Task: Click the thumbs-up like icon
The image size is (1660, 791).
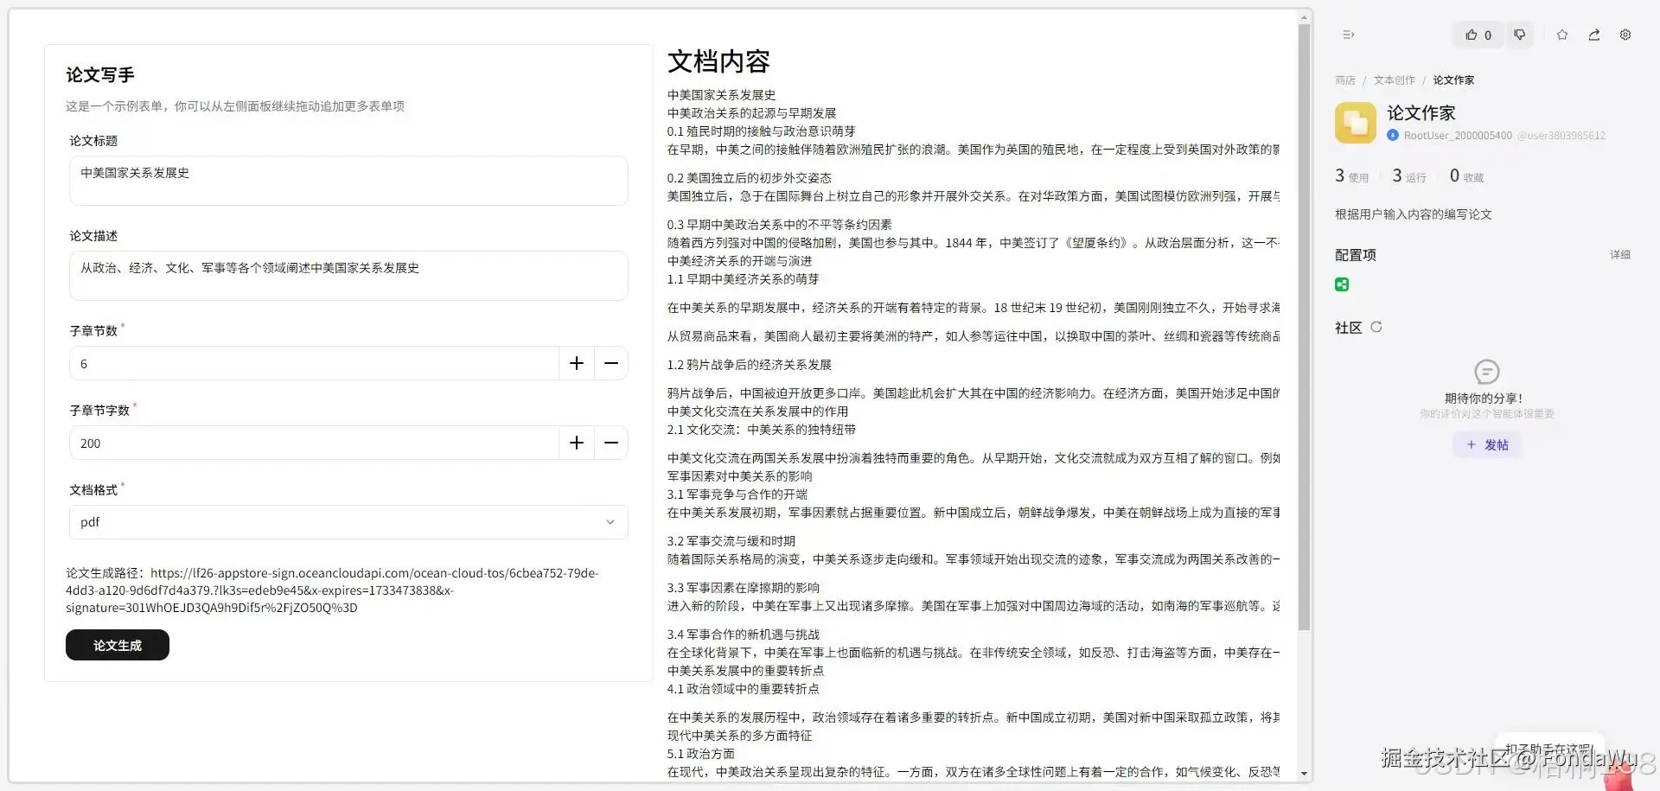Action: (x=1472, y=35)
